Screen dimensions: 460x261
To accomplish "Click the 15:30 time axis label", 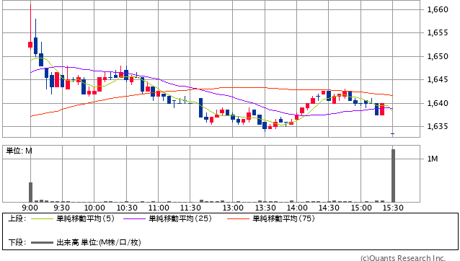I will pyautogui.click(x=393, y=208).
